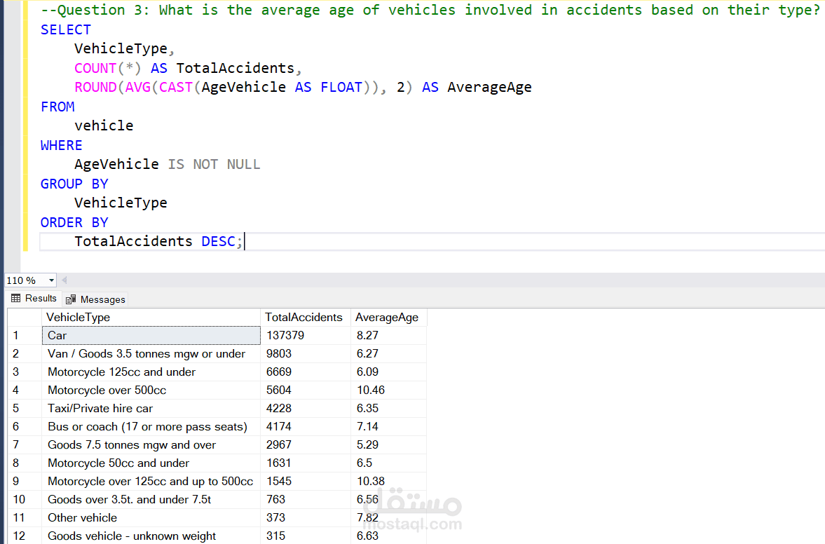Select row header number 9
The width and height of the screenshot is (825, 544).
pos(25,482)
